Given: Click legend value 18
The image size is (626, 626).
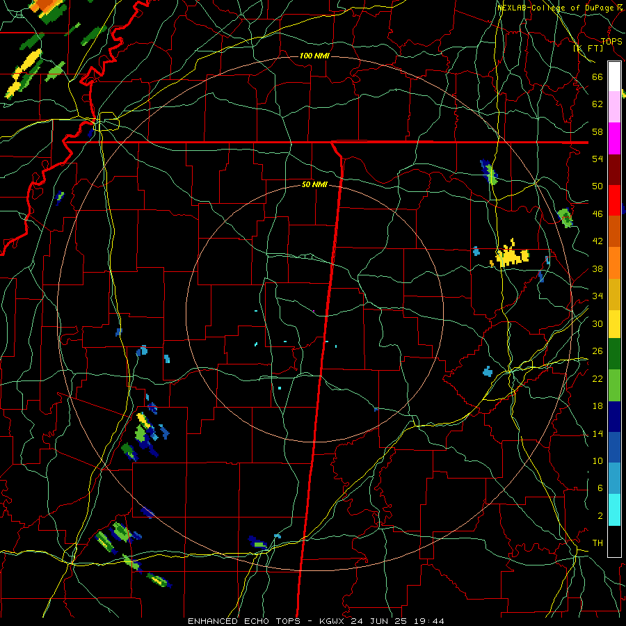Looking at the screenshot, I should coord(597,406).
